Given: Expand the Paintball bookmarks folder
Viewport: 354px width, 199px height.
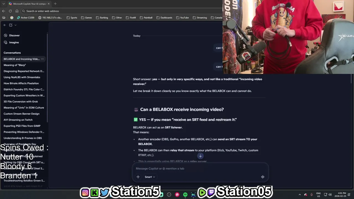Looking at the screenshot, I should click(x=146, y=18).
